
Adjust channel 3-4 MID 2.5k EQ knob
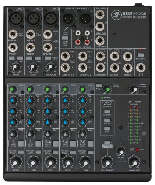[x=47, y=111]
